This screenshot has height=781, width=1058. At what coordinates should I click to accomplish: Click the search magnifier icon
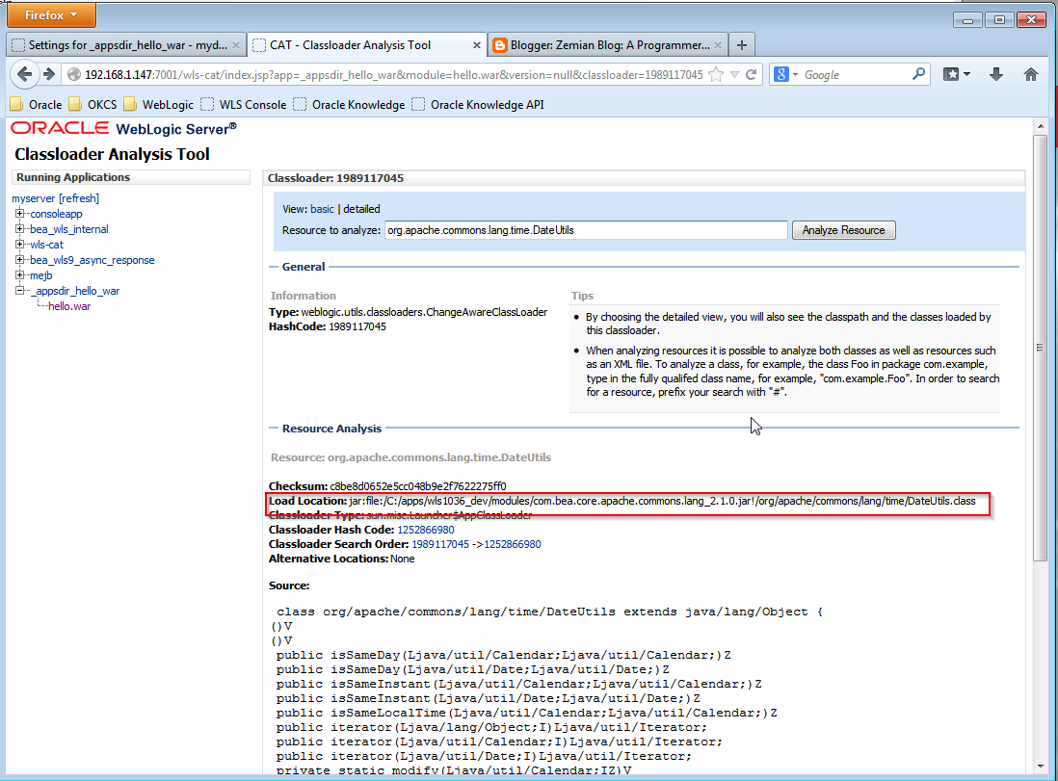point(918,74)
